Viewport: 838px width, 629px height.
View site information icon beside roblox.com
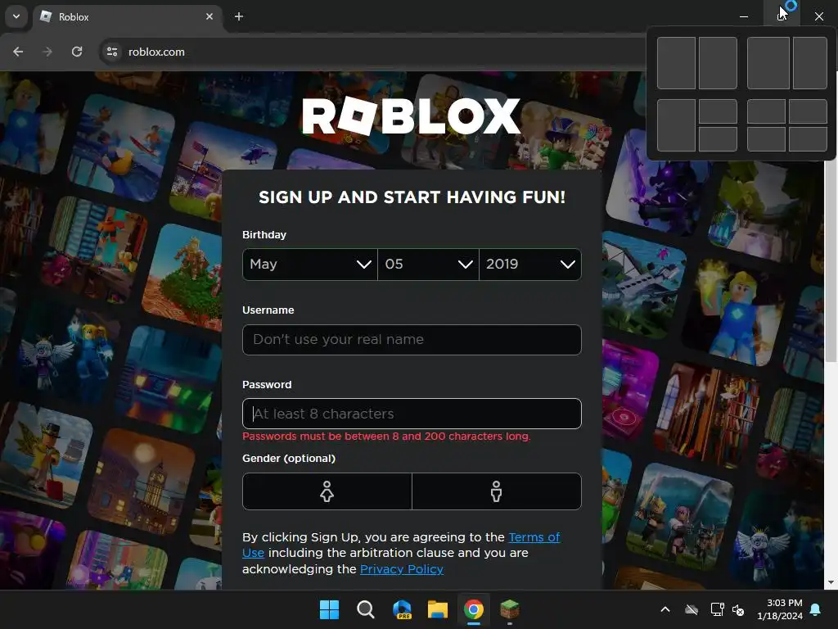pos(112,52)
